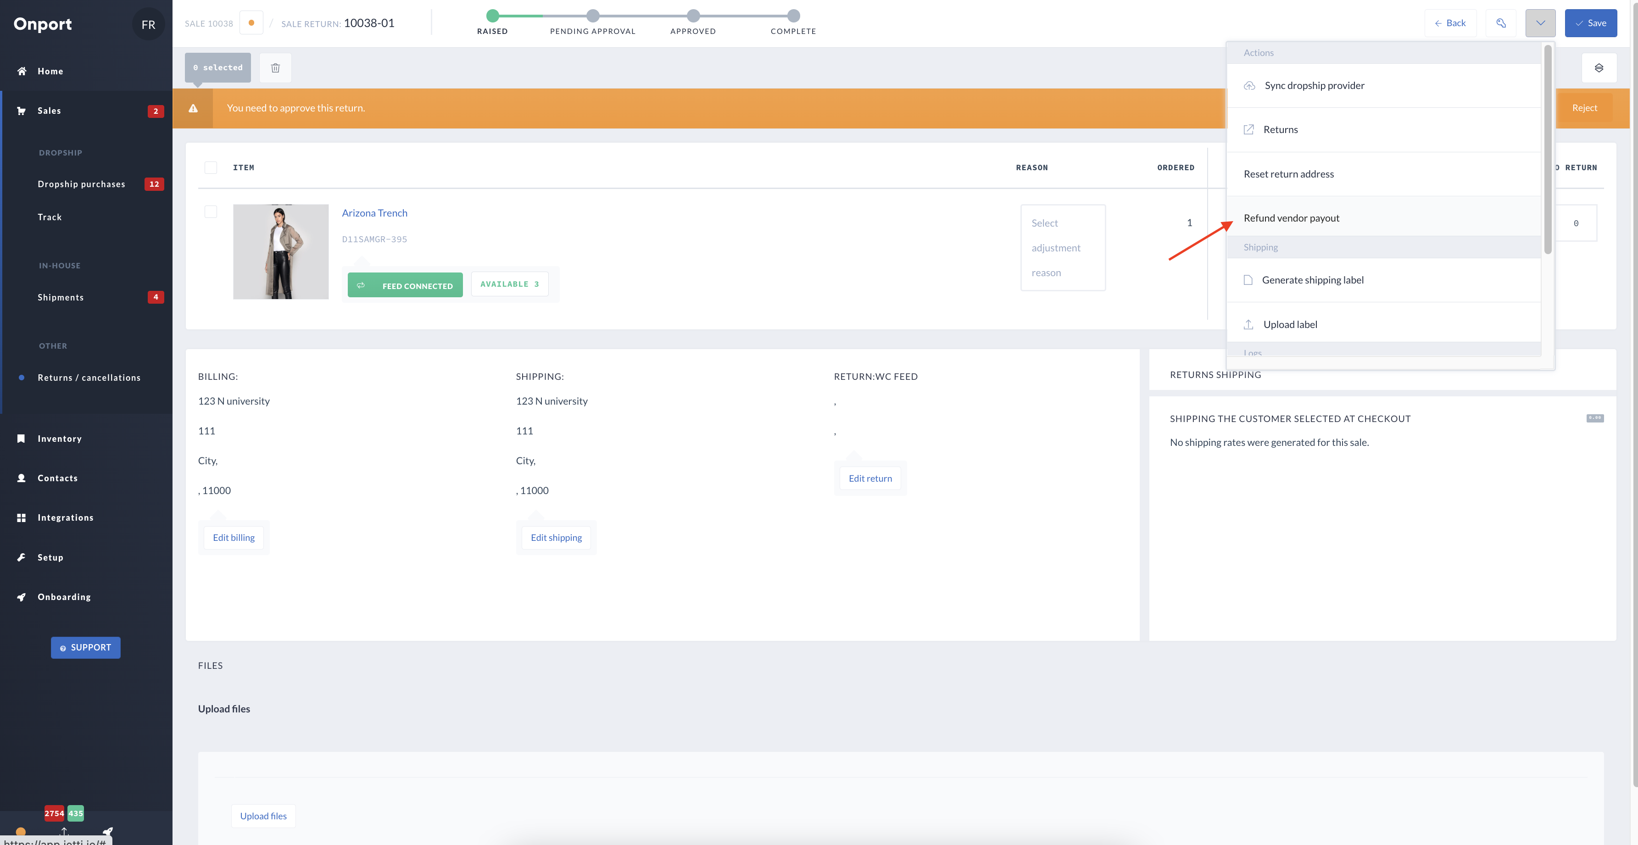The image size is (1638, 845).
Task: Toggle the select-all checkbox in ITEM header
Action: [211, 167]
